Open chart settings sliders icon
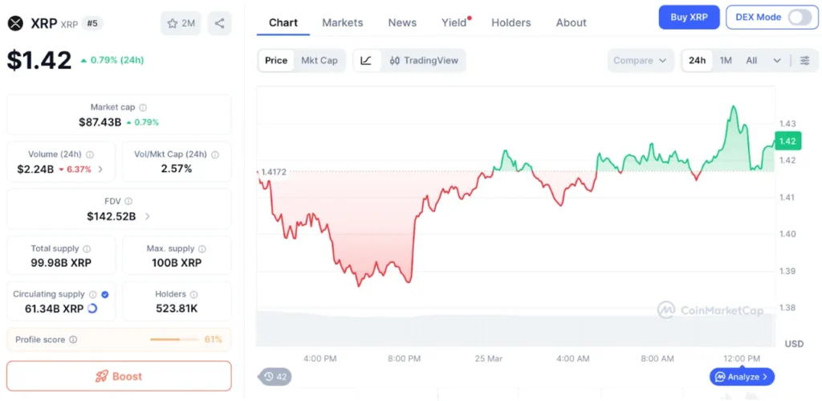Viewport: 822px width, 401px height. [804, 60]
